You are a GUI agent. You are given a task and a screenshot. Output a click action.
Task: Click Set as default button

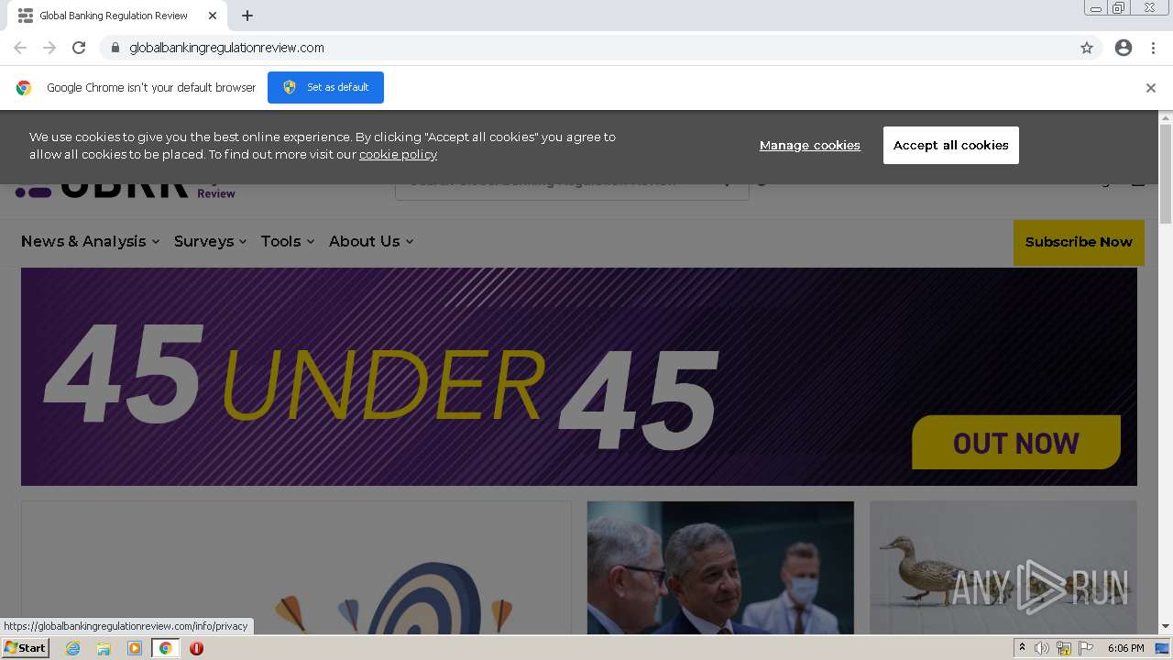325,87
